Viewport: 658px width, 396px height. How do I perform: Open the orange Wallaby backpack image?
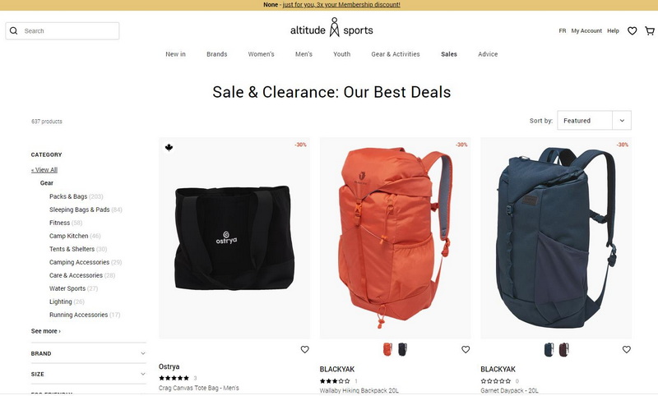click(395, 237)
